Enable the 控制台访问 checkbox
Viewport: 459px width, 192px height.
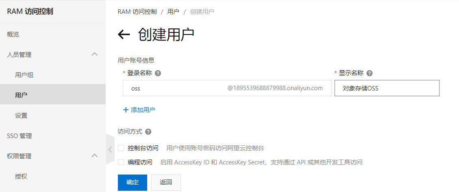click(x=121, y=148)
